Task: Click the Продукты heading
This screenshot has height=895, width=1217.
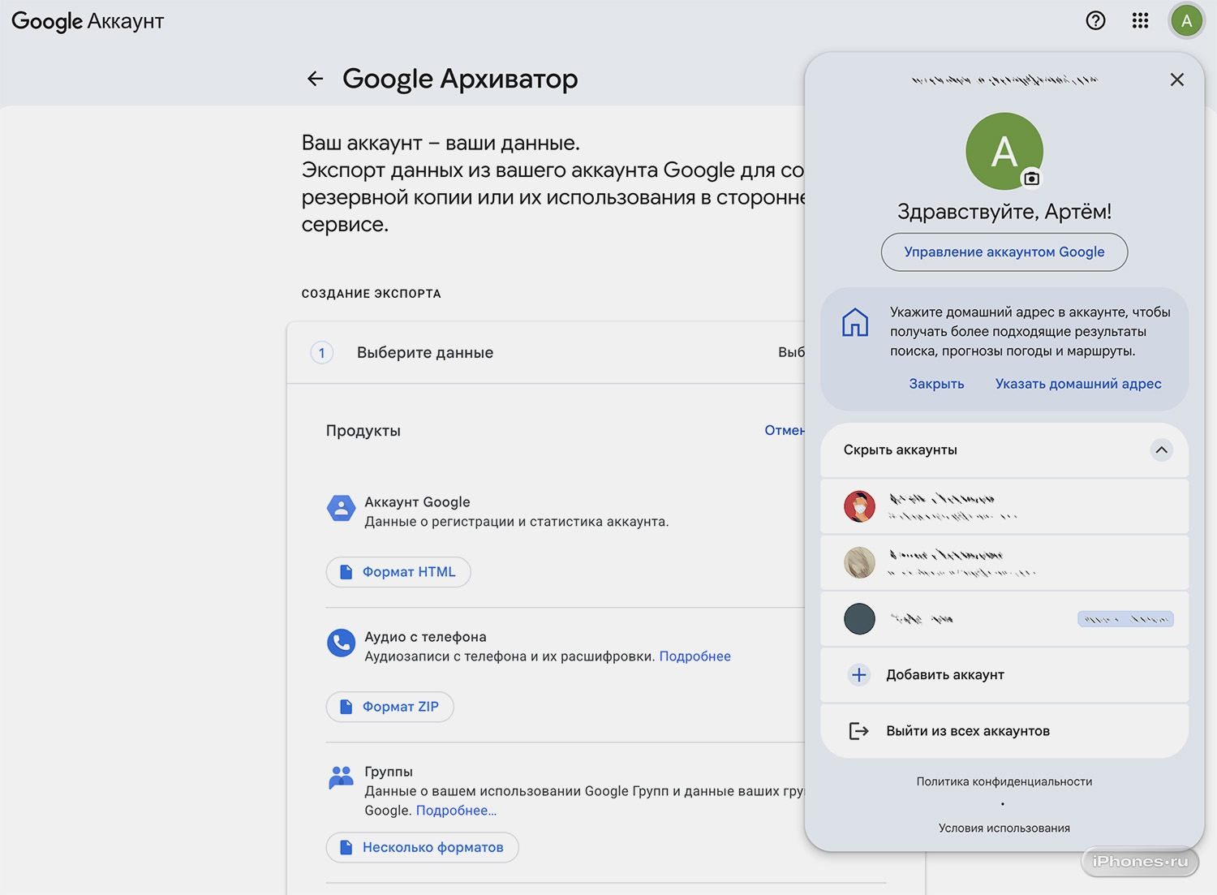Action: tap(363, 431)
